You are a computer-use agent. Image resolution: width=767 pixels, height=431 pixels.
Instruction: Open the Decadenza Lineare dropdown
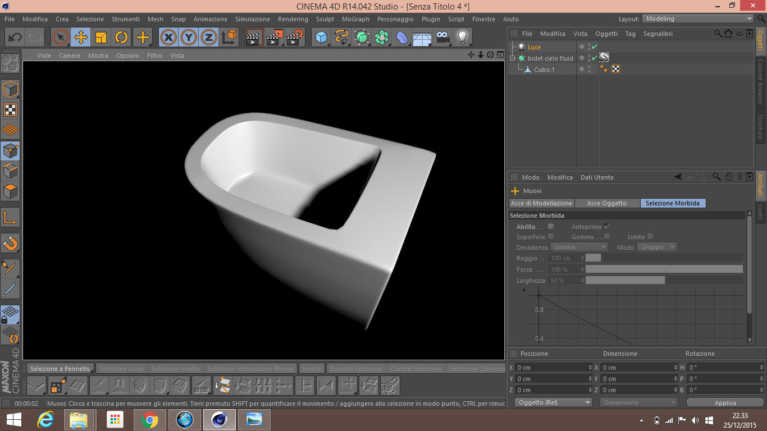click(x=579, y=247)
